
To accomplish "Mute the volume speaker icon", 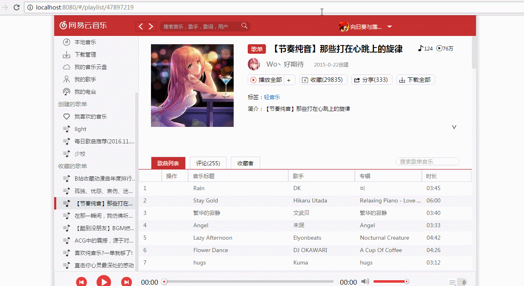I will 365,281.
